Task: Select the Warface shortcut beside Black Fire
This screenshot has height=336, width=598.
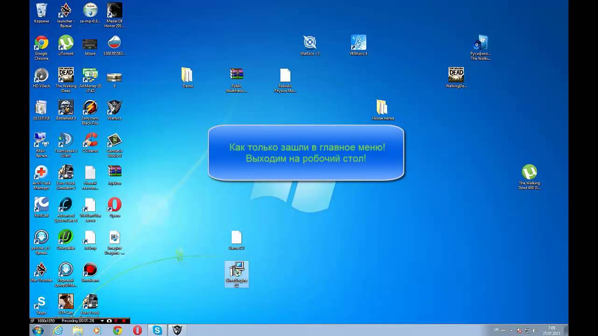Action: click(114, 110)
